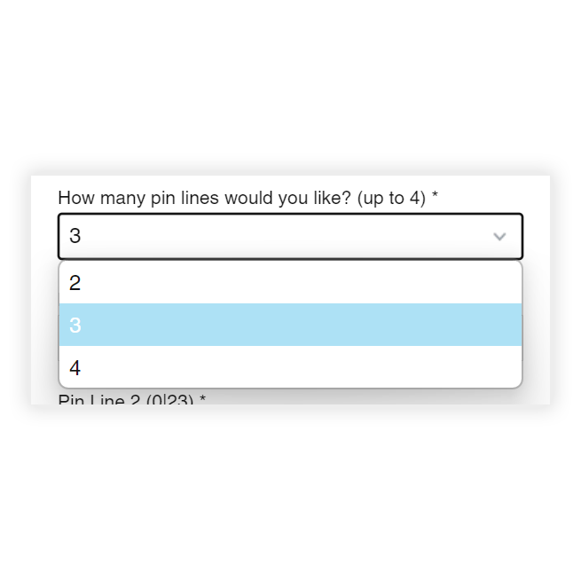Collapse the pin lines dropdown using its arrow
Screen dimensions: 581x581
(499, 237)
